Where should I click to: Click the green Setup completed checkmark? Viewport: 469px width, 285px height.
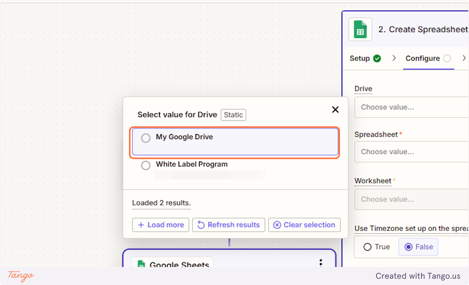click(x=377, y=59)
